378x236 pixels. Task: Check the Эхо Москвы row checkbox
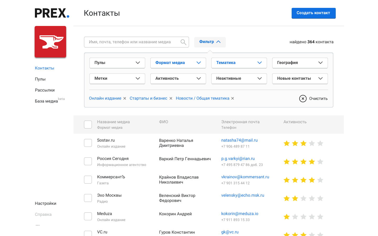click(x=88, y=198)
